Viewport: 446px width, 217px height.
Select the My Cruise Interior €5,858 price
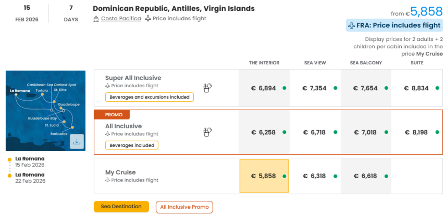tap(264, 176)
